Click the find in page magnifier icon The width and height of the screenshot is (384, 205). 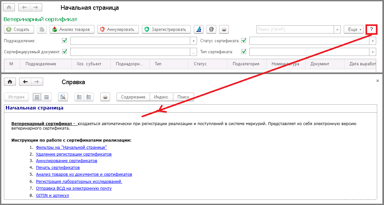click(x=63, y=97)
